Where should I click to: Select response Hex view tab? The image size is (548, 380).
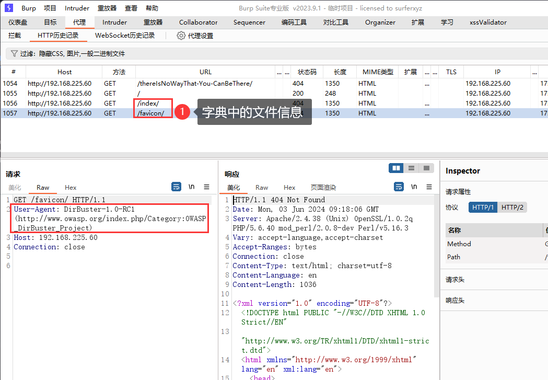coord(289,187)
